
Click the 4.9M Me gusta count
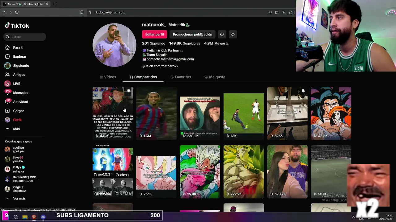click(216, 43)
